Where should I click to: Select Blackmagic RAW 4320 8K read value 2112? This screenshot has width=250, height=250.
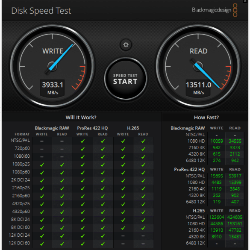coord(235,154)
